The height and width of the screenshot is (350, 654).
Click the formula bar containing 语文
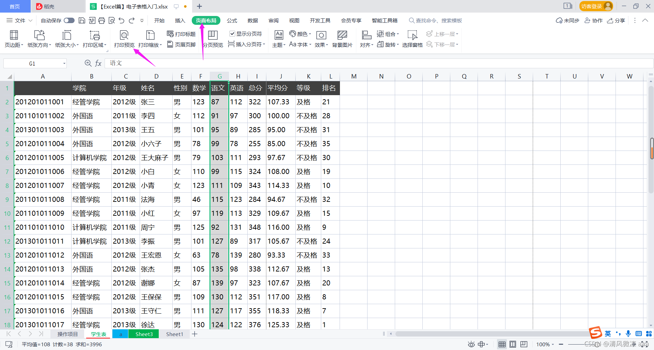(378, 63)
